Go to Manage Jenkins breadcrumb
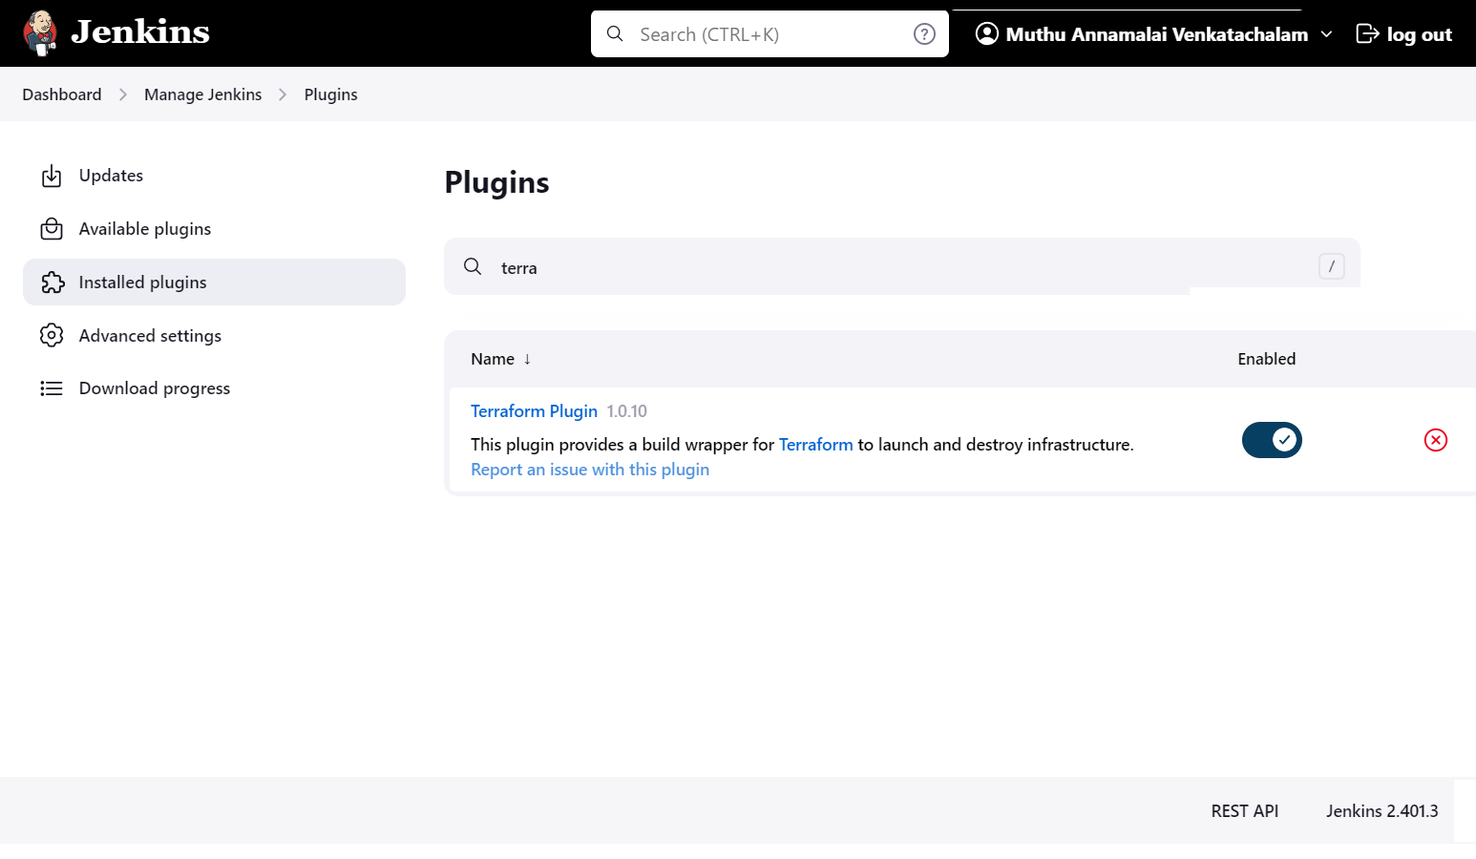The width and height of the screenshot is (1476, 859). [x=202, y=94]
